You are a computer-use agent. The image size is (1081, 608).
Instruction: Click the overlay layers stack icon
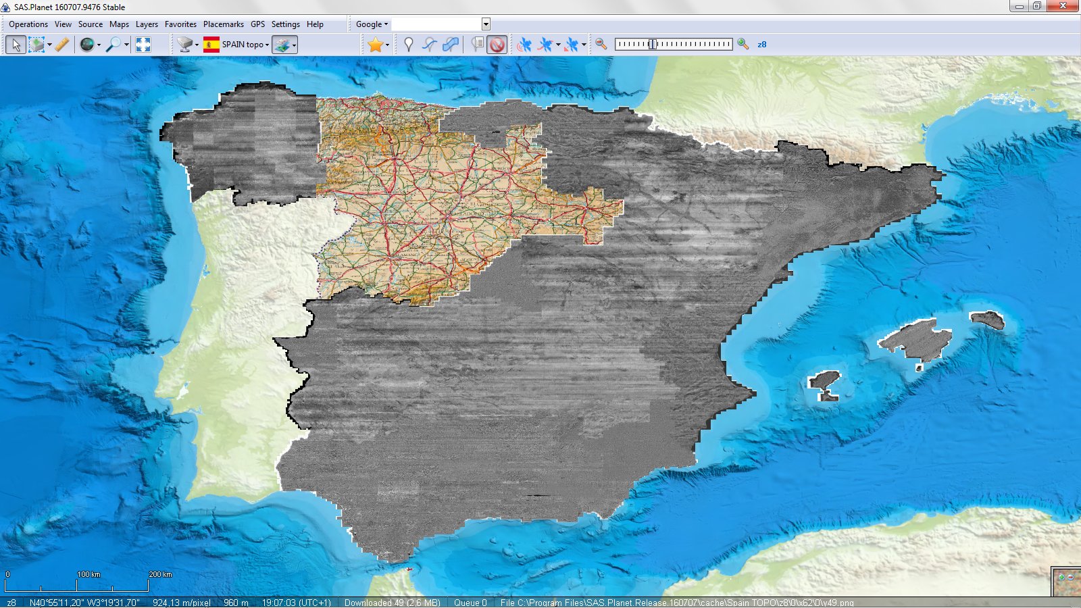[x=282, y=45]
